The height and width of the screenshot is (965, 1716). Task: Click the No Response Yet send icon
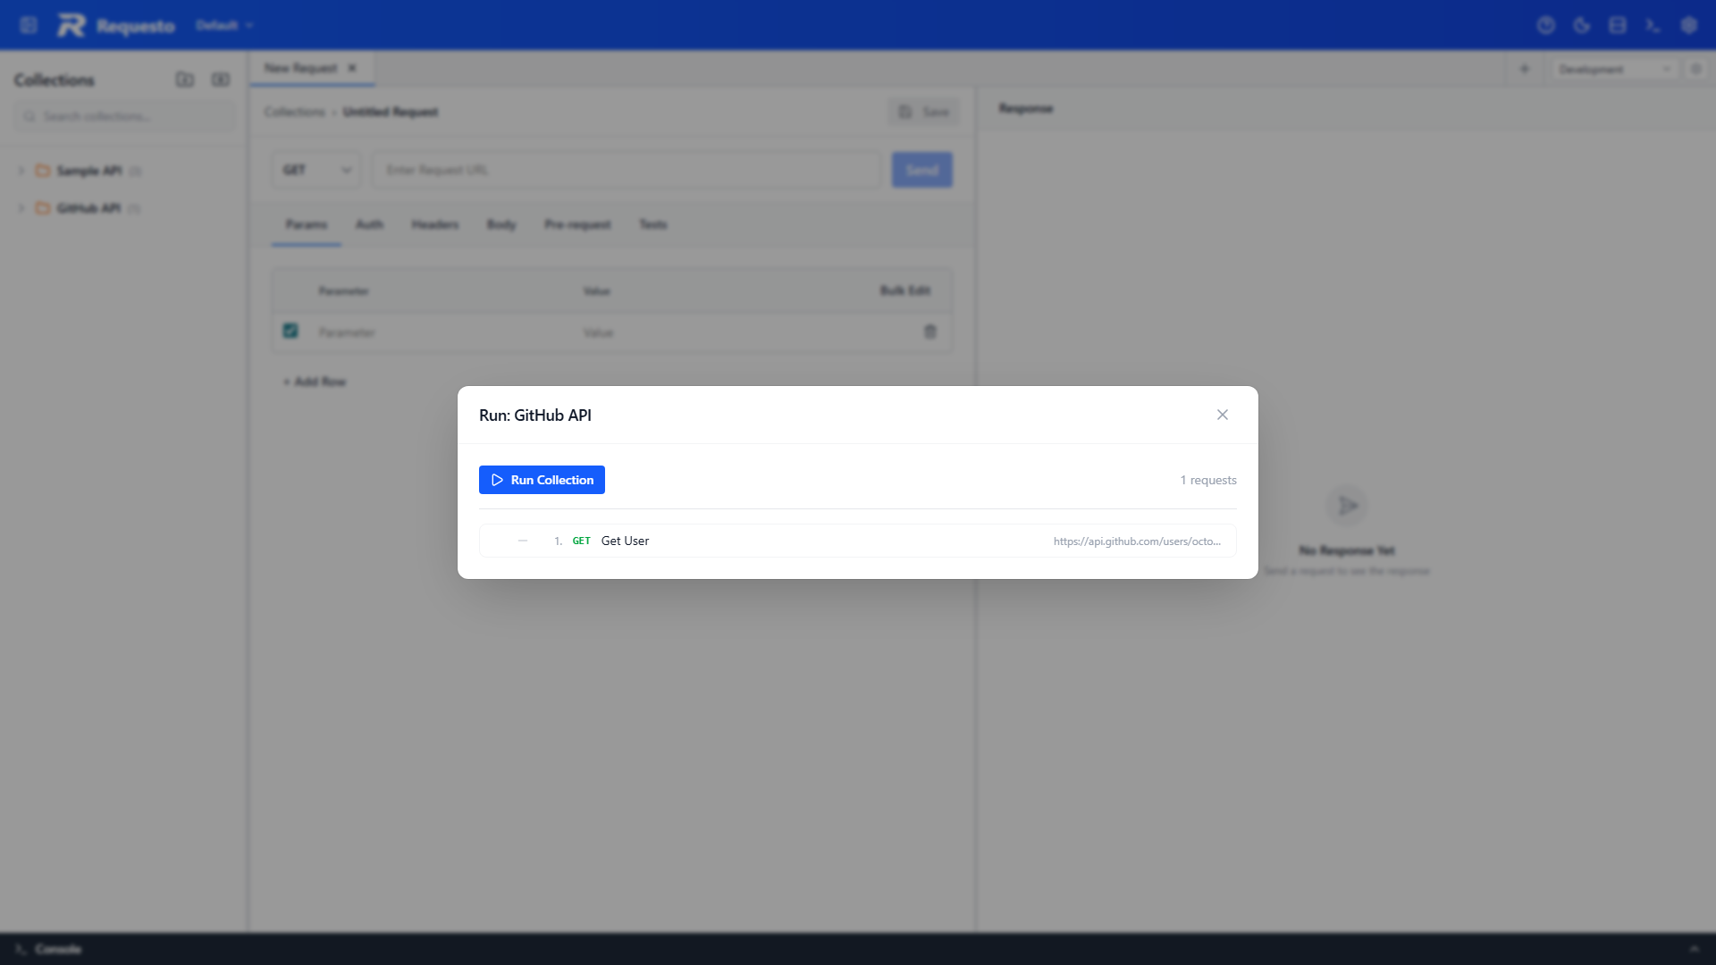[1347, 506]
